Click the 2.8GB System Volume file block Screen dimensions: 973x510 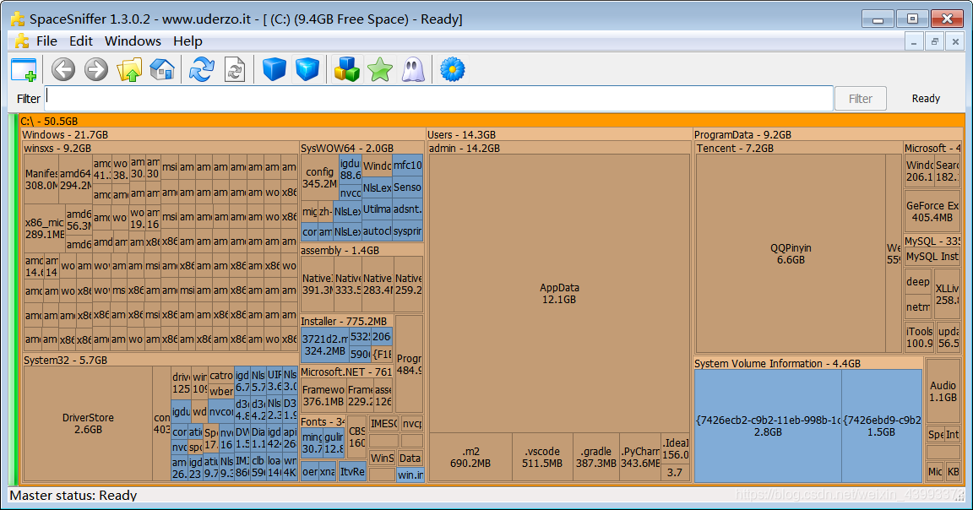[768, 426]
